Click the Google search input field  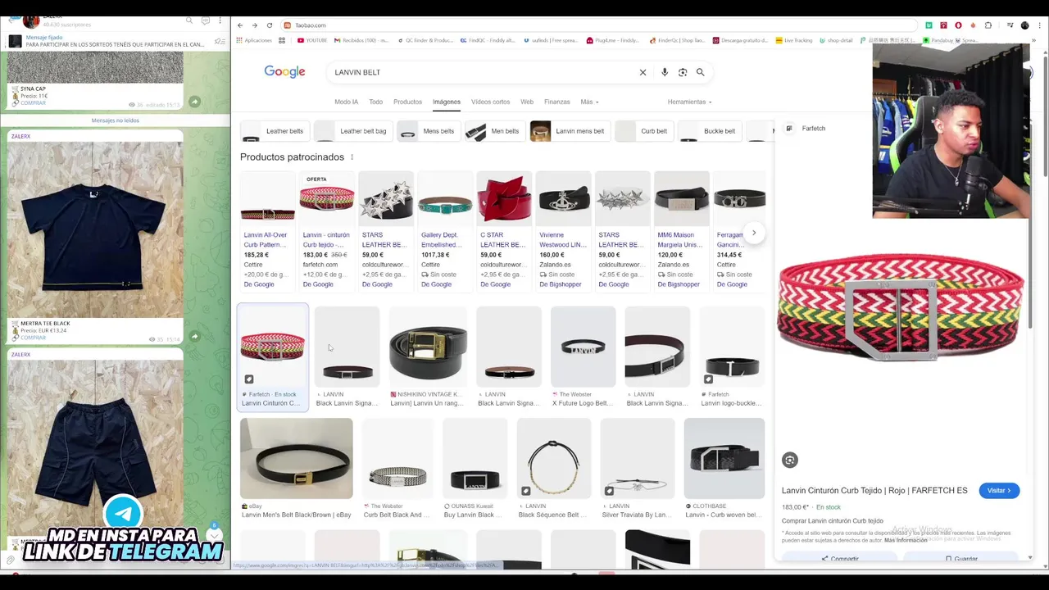pyautogui.click(x=484, y=72)
